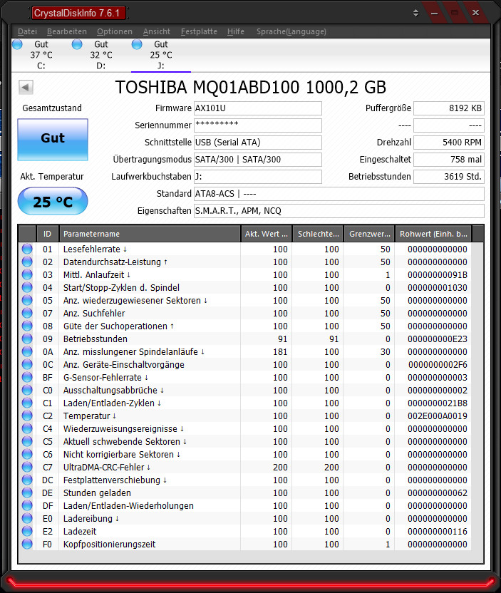The width and height of the screenshot is (501, 593).
Task: Click status icon for Ladezeit row
Action: [x=27, y=532]
